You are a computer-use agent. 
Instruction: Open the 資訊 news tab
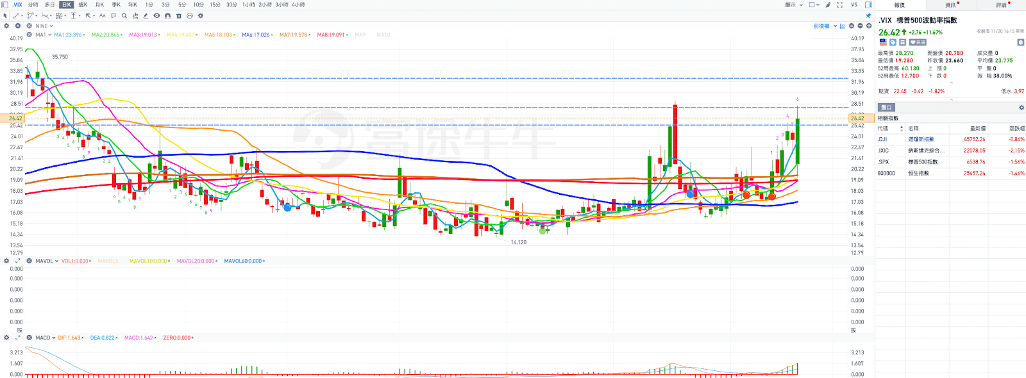point(950,5)
